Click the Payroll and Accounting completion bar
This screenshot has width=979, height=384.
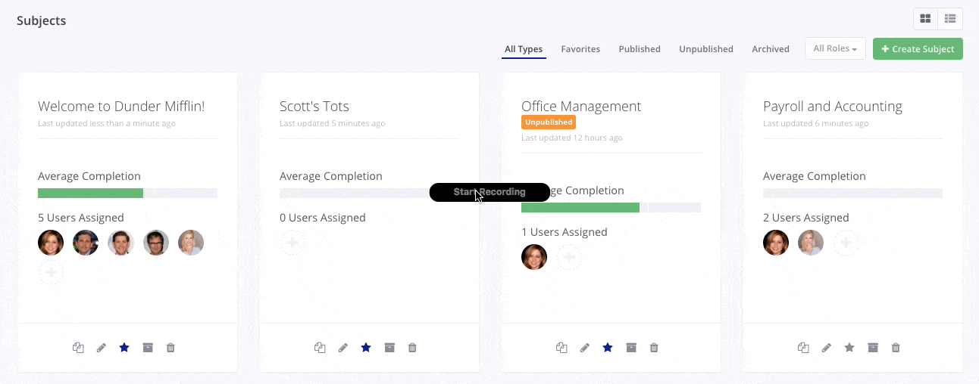point(852,194)
